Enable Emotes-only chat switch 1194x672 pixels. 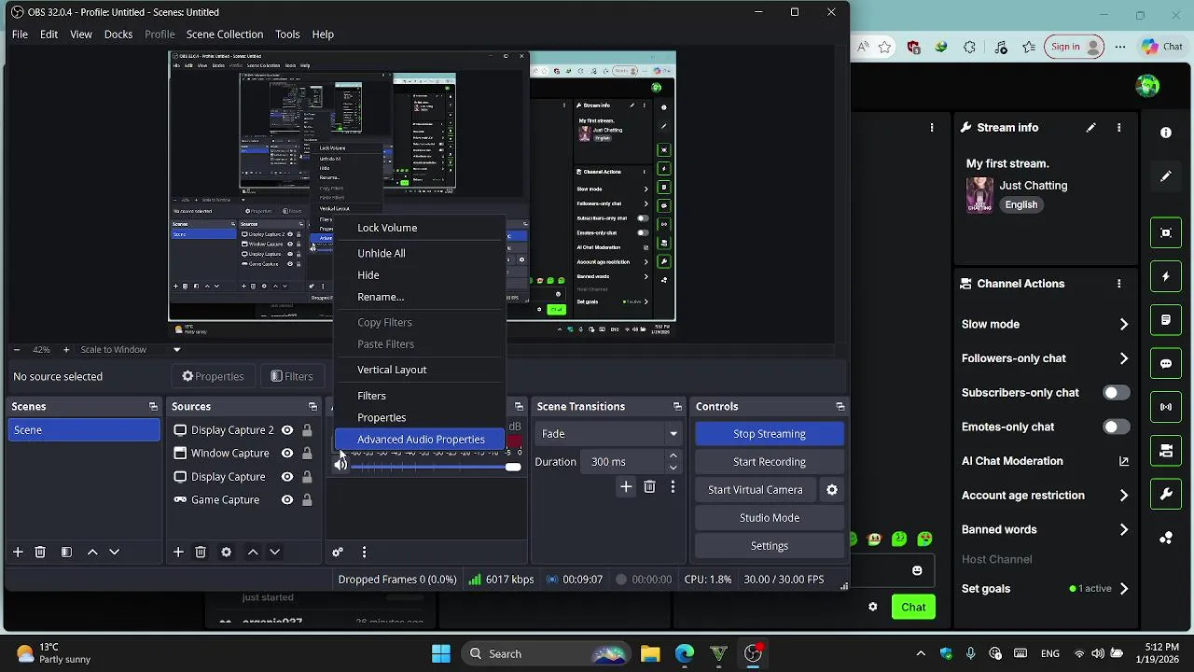click(1116, 427)
